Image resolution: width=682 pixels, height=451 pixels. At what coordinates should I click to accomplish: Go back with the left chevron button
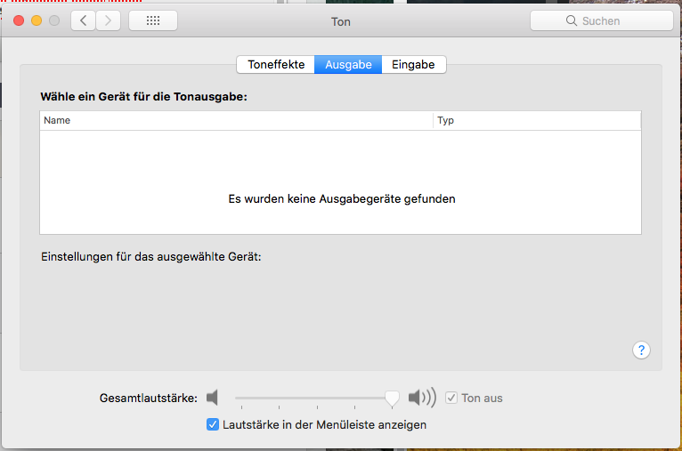tap(83, 20)
